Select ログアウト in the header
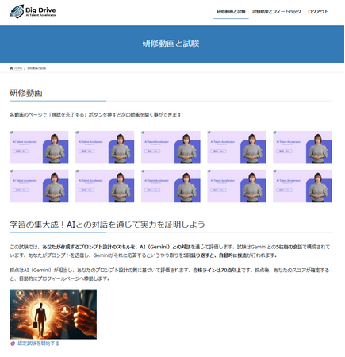Image resolution: width=345 pixels, height=357 pixels. (x=318, y=12)
